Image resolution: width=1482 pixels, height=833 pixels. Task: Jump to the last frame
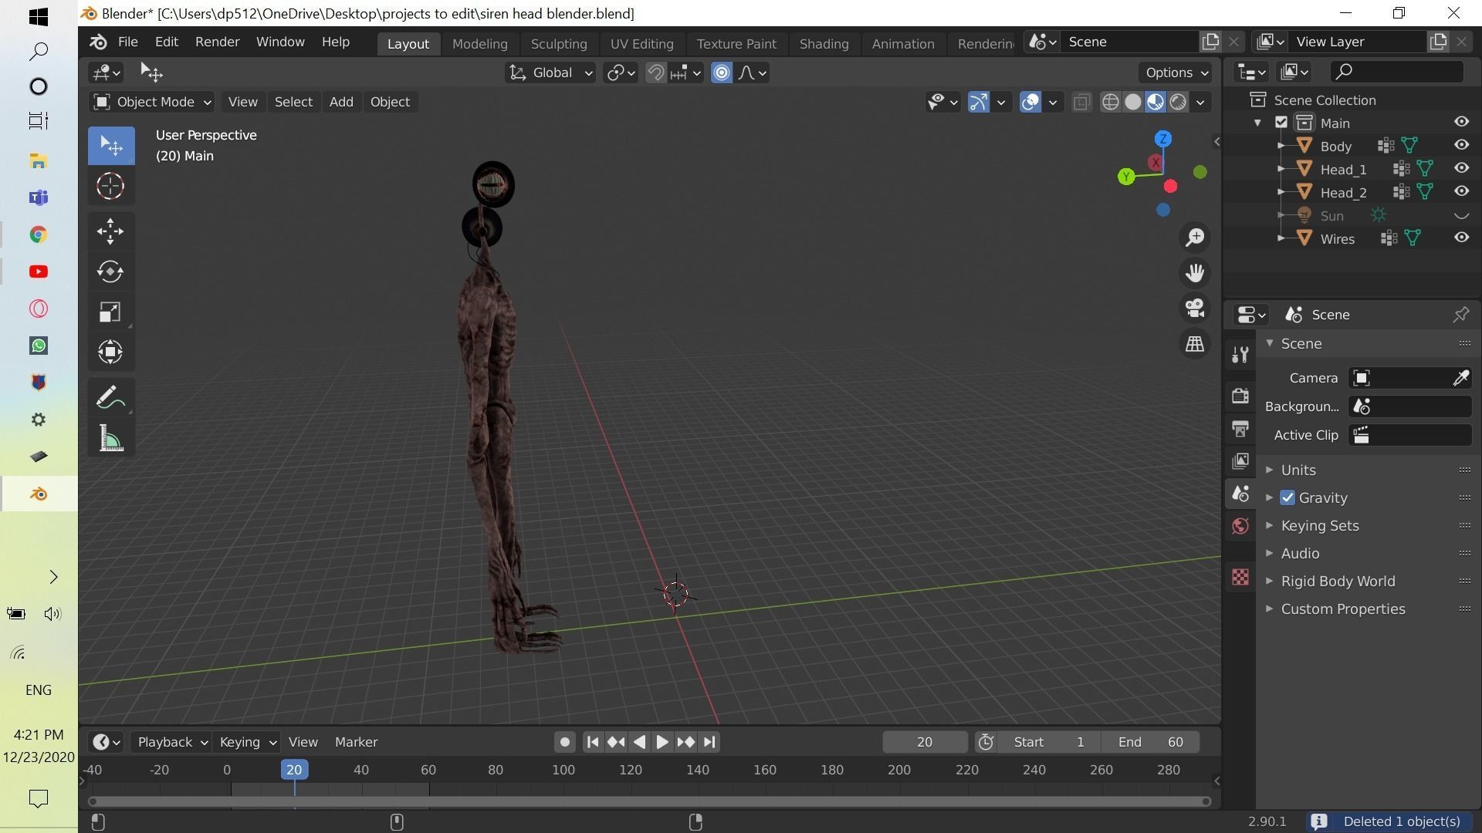coord(709,742)
